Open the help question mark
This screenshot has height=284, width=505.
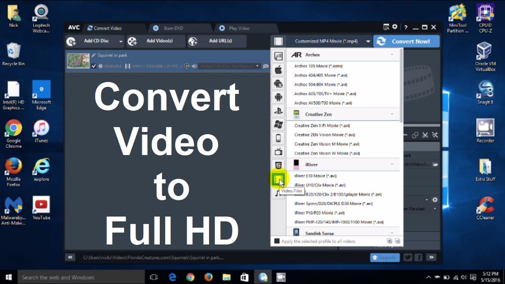[406, 27]
